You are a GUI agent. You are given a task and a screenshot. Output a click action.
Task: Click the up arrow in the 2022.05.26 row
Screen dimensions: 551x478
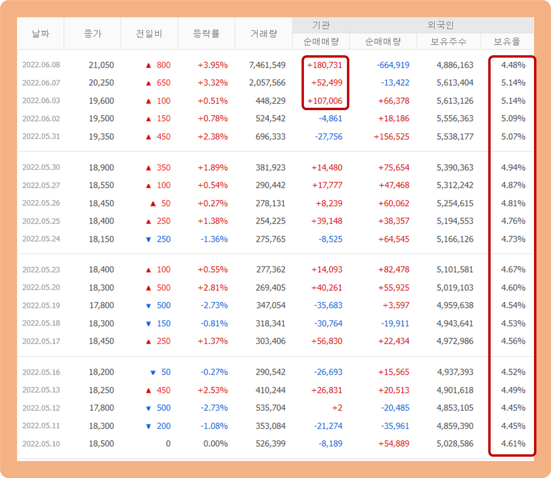click(x=153, y=204)
